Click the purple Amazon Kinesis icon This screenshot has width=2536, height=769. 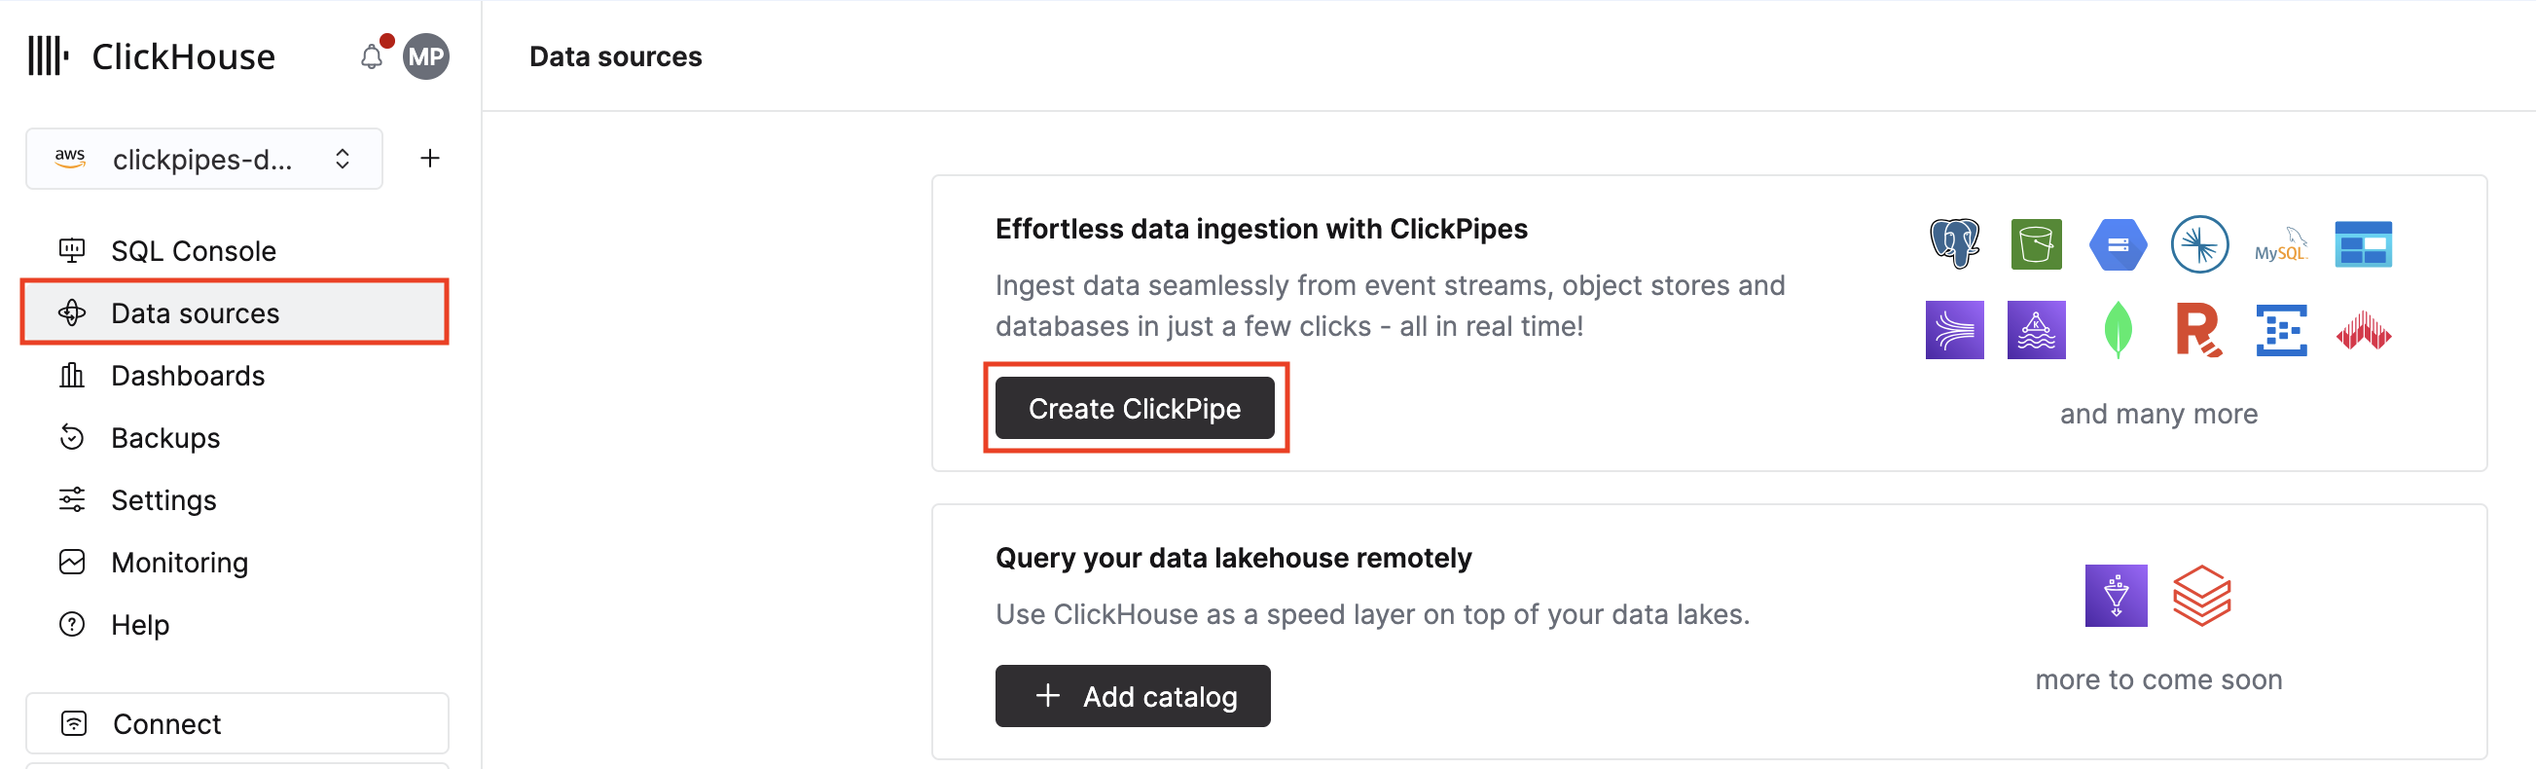pyautogui.click(x=1954, y=330)
